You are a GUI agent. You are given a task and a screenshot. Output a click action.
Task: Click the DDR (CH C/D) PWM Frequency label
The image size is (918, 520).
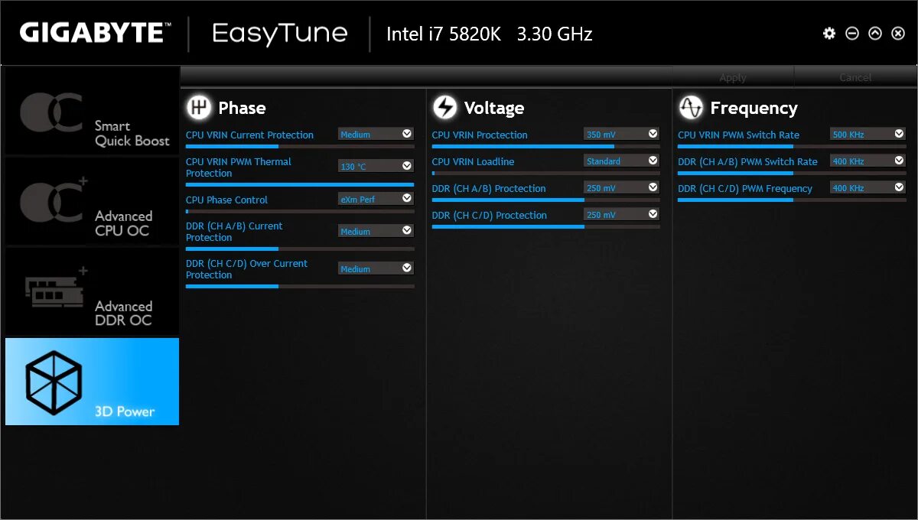click(x=745, y=188)
